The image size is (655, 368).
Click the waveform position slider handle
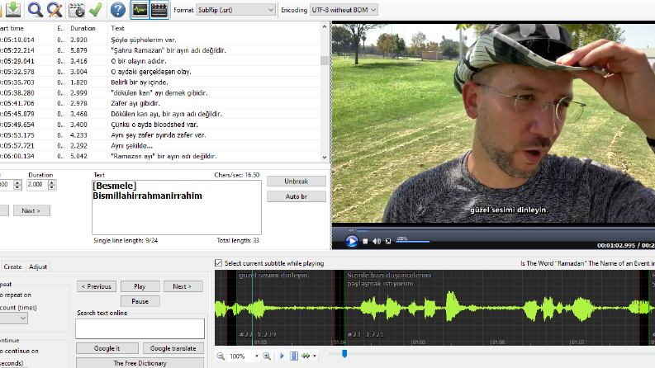(x=344, y=354)
